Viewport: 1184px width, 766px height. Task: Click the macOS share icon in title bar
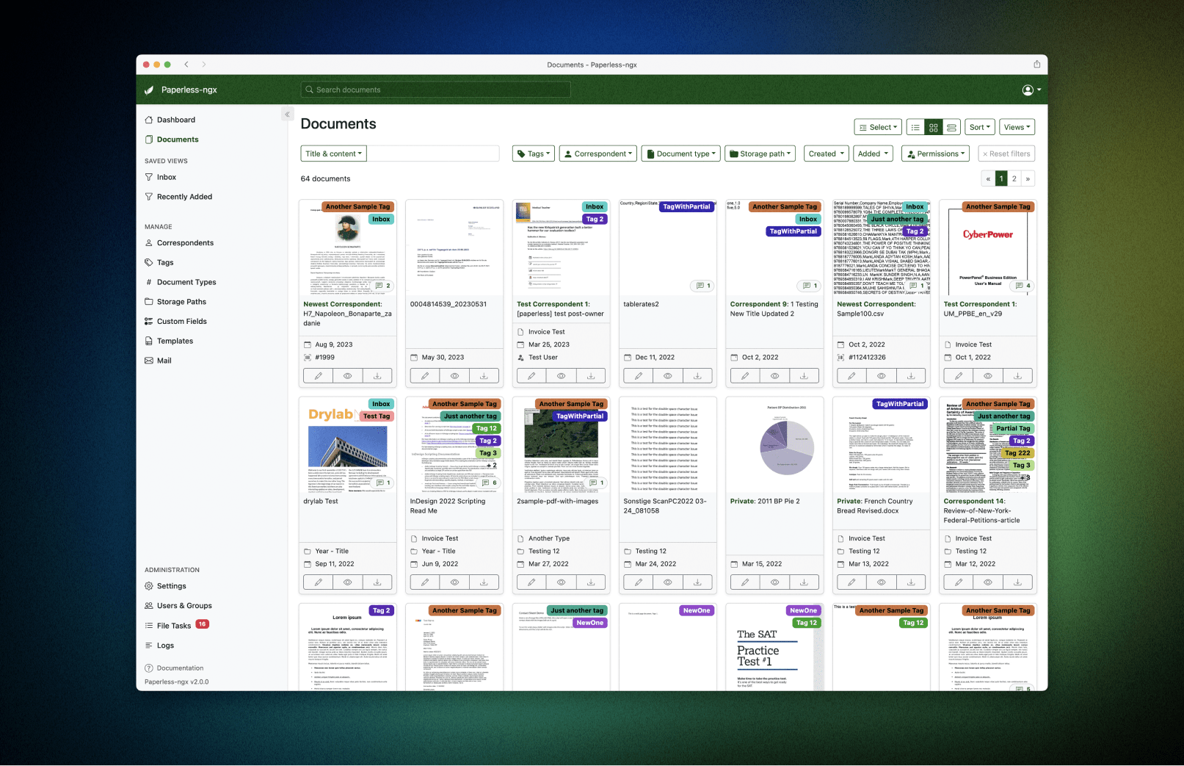pos(1036,64)
